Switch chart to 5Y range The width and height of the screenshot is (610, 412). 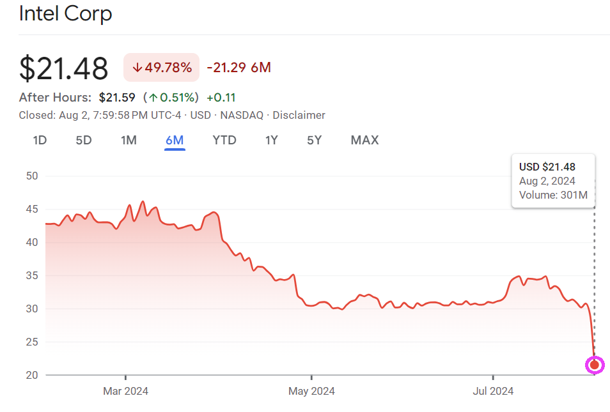pos(314,140)
